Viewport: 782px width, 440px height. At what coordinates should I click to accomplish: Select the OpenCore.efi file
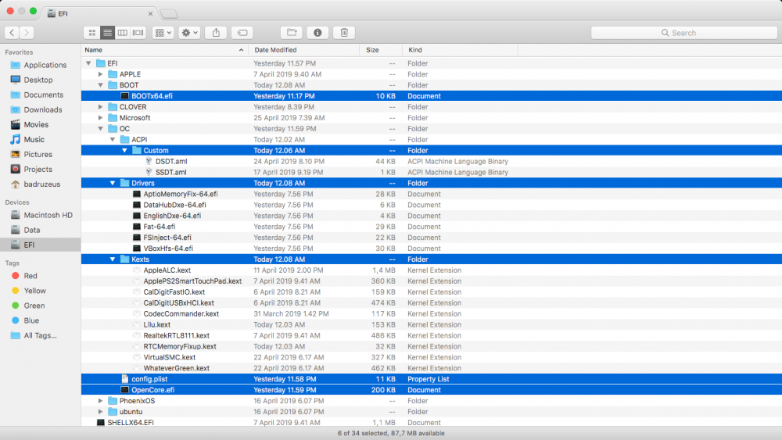(x=432, y=390)
